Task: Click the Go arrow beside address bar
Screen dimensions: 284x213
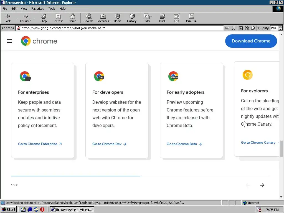Action: 227,28
